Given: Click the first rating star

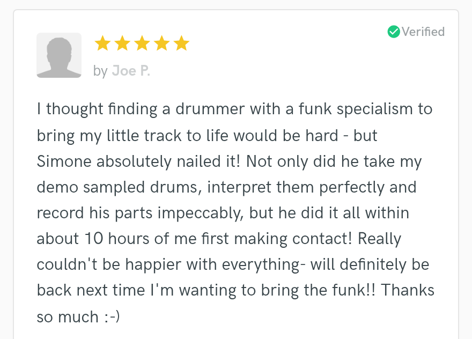Looking at the screenshot, I should [102, 43].
